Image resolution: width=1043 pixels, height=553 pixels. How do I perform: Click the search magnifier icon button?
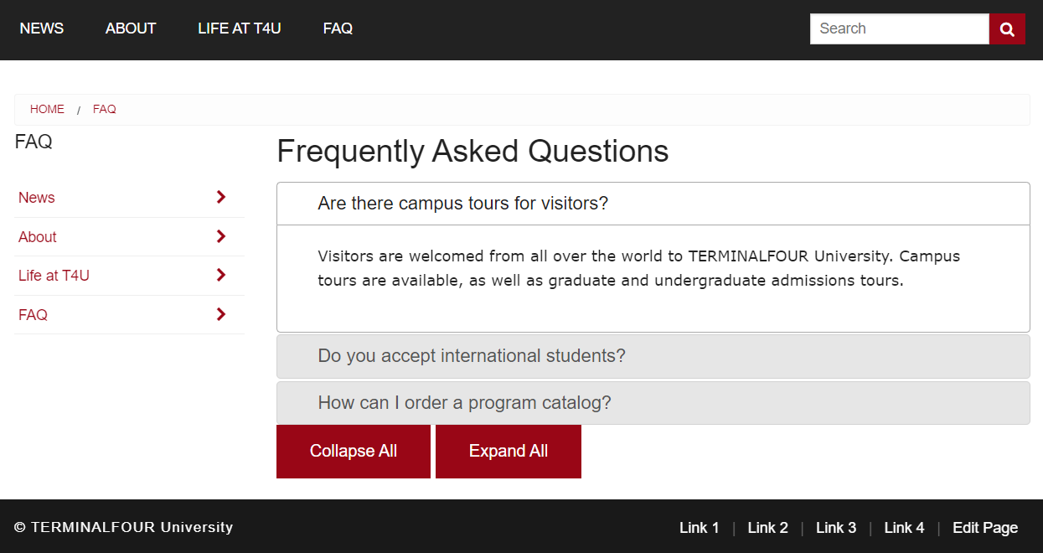(1007, 29)
